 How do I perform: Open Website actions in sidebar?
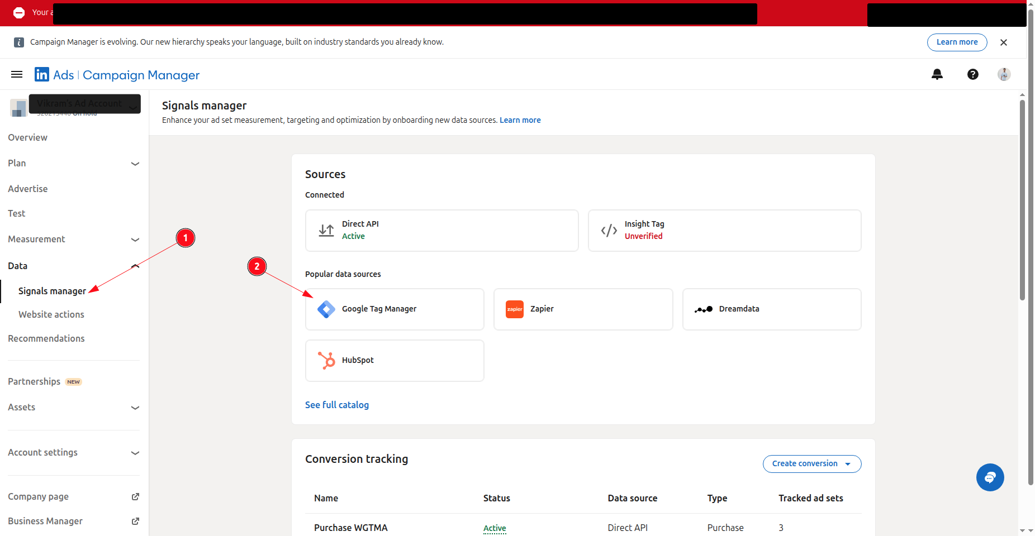[51, 314]
